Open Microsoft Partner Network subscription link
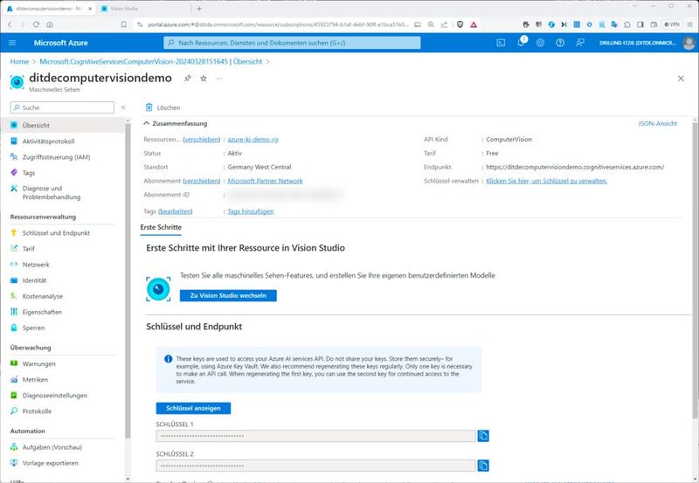This screenshot has height=483, width=699. click(265, 181)
